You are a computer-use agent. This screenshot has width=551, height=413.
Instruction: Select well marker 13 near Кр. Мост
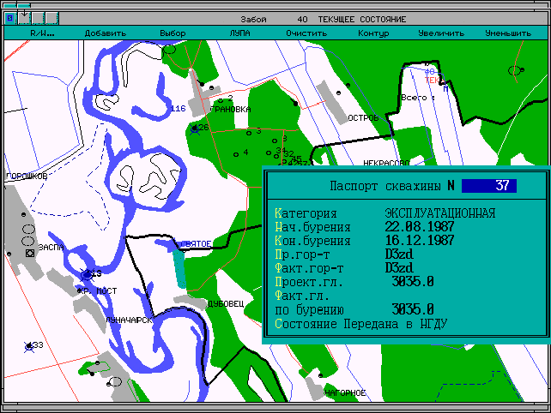87,274
